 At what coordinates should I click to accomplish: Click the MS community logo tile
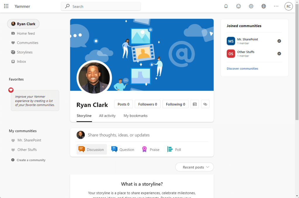pyautogui.click(x=231, y=41)
